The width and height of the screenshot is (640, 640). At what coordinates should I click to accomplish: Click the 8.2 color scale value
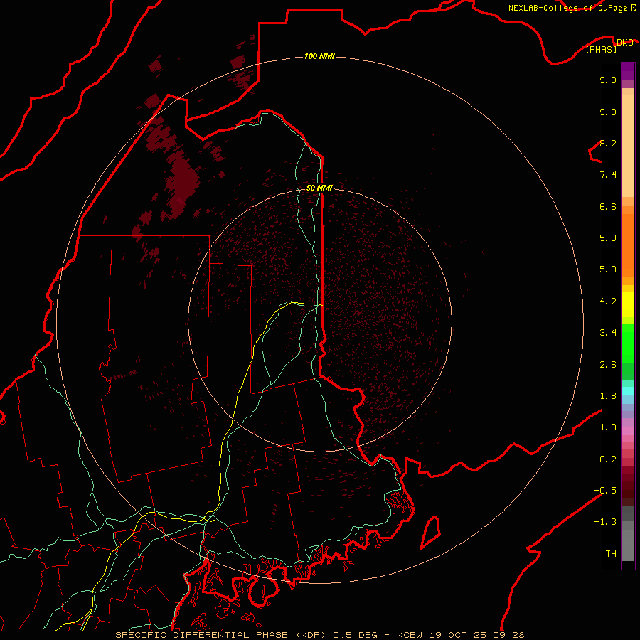coord(608,143)
